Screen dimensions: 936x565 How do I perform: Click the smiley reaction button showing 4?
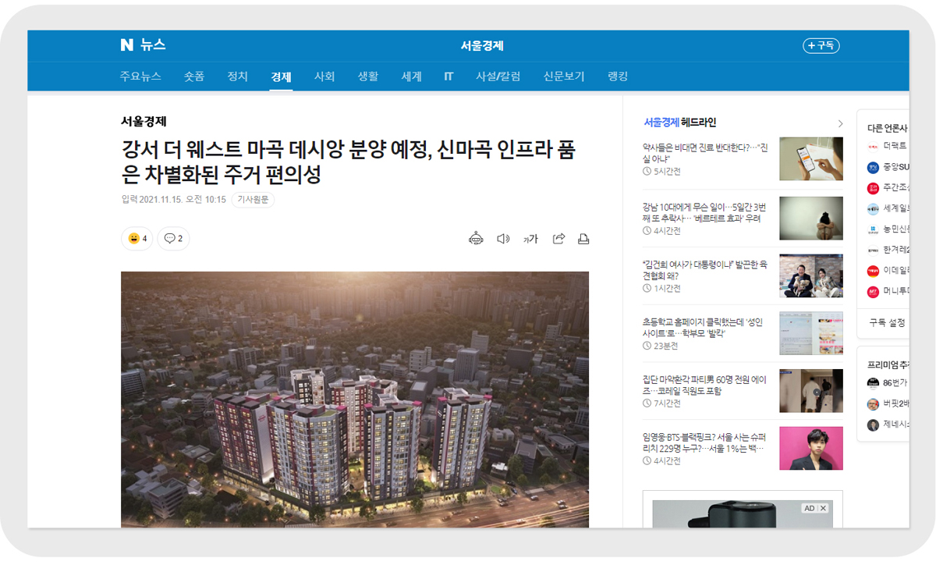(x=137, y=239)
